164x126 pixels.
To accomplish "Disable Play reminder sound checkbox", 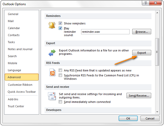I will coord(60,28).
